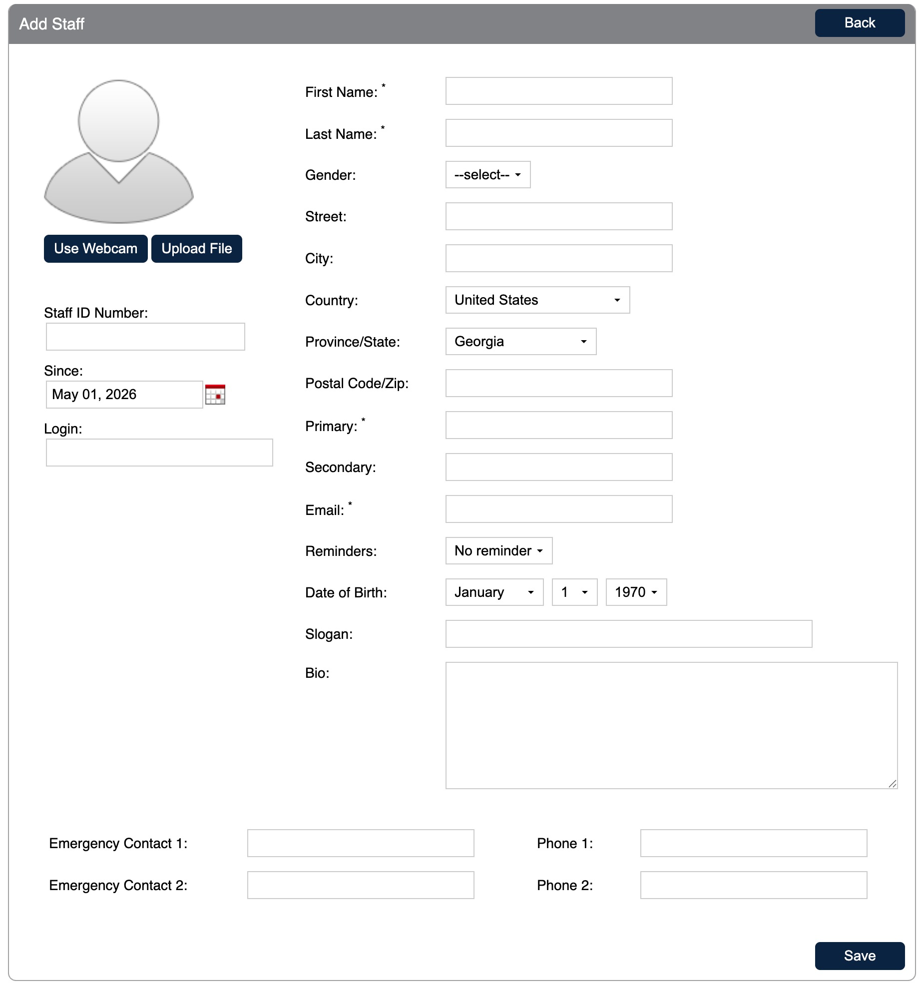Click the Back button

pos(860,23)
